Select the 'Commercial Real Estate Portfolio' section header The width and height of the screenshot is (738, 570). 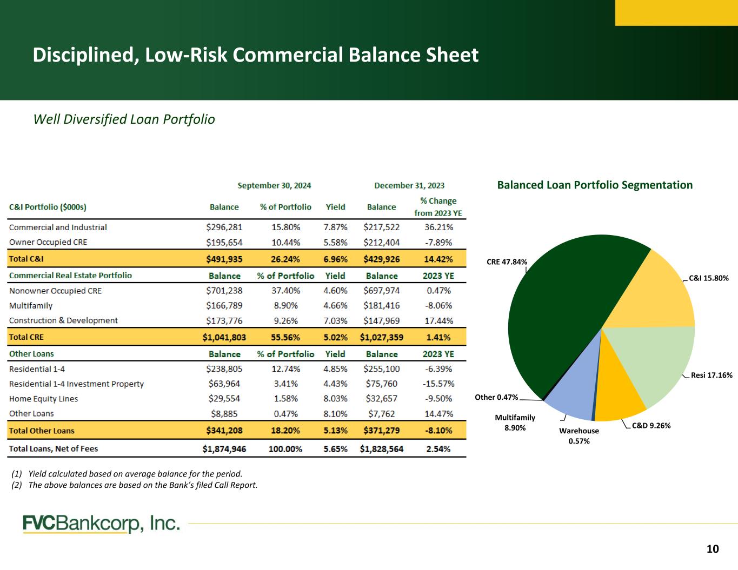click(x=70, y=276)
